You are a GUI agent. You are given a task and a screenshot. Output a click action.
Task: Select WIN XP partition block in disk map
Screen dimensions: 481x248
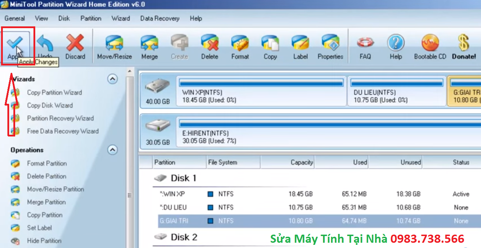[x=261, y=91]
